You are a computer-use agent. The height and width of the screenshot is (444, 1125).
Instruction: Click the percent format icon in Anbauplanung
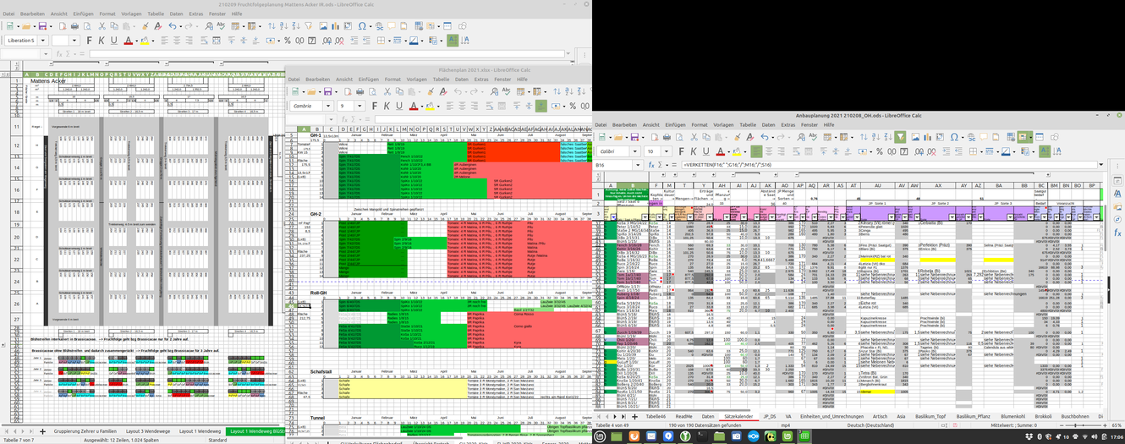881,151
